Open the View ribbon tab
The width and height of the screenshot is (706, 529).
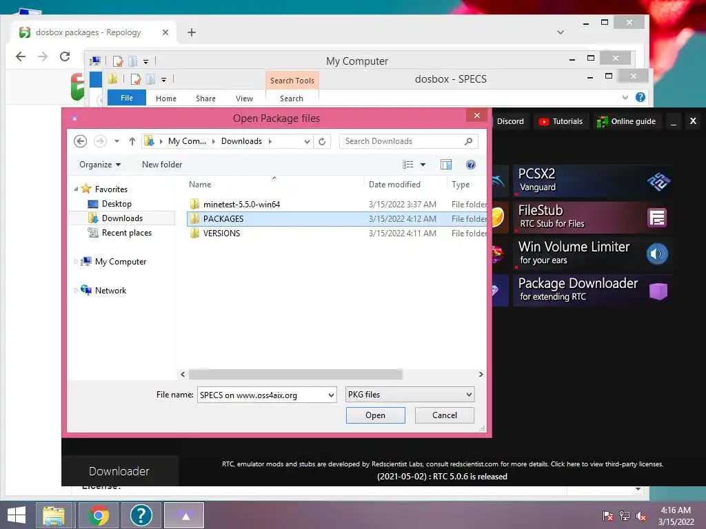coord(244,98)
